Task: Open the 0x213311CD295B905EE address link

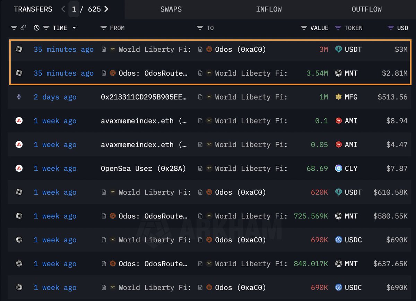Action: (x=144, y=97)
